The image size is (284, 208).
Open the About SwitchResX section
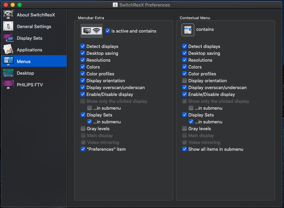pyautogui.click(x=34, y=15)
